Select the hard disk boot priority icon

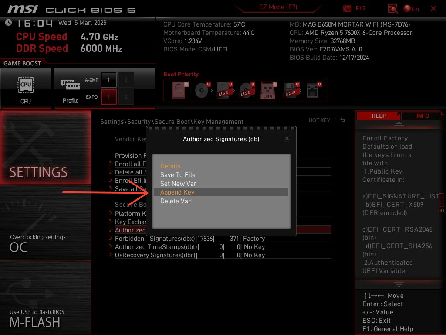coord(179,91)
